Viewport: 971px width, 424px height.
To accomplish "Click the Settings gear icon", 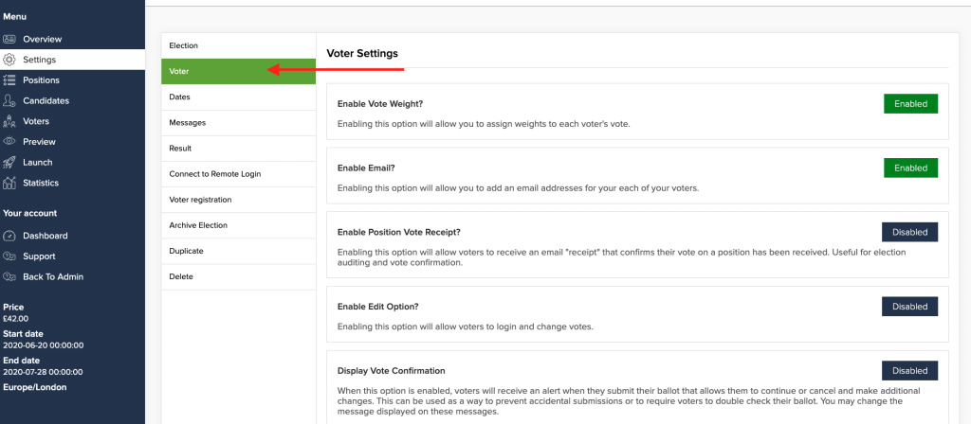I will pos(9,60).
